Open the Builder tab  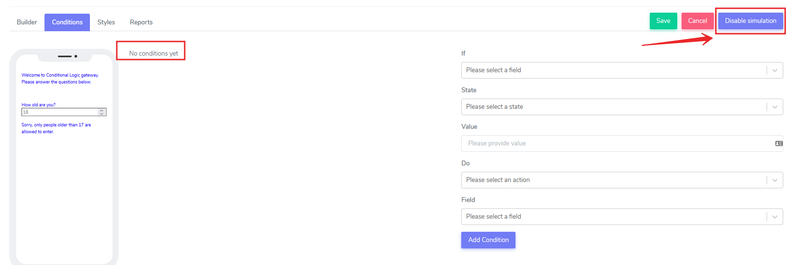click(x=27, y=22)
